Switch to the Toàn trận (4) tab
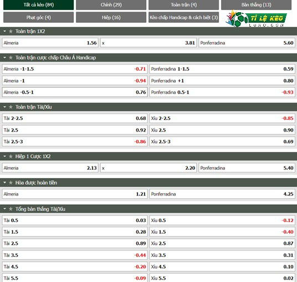This screenshot has height=282, width=297. tap(183, 5)
